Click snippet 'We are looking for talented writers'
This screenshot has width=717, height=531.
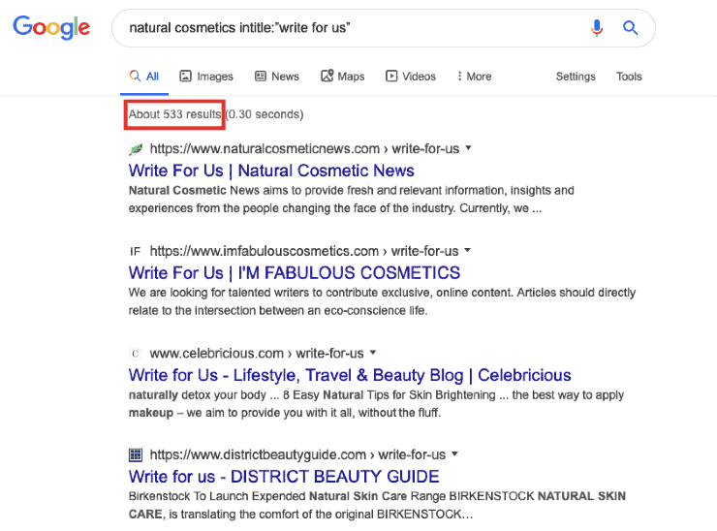pos(382,301)
